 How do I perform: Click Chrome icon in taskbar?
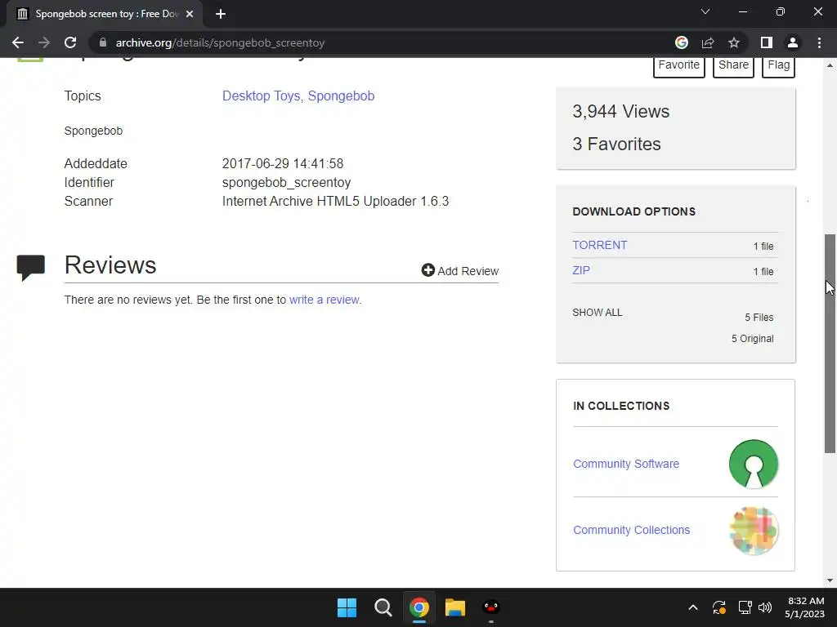[x=419, y=607]
